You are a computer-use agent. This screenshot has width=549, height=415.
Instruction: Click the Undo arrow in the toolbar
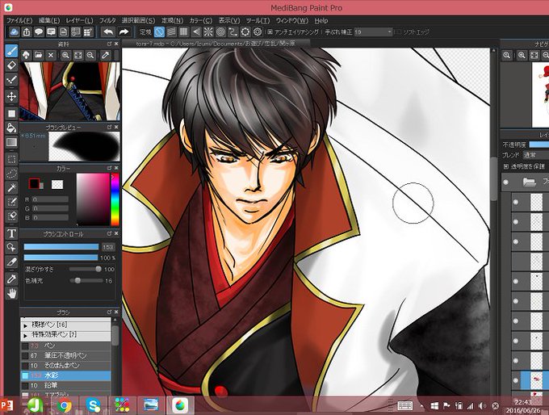pyautogui.click(x=108, y=32)
